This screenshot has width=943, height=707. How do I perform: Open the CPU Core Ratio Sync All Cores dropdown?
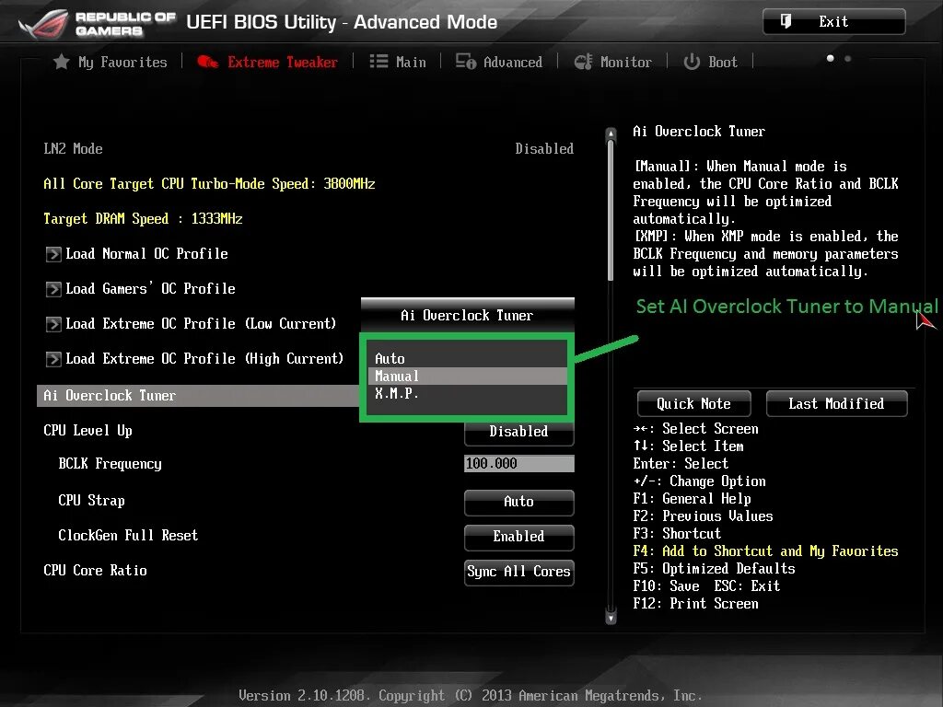click(x=519, y=572)
